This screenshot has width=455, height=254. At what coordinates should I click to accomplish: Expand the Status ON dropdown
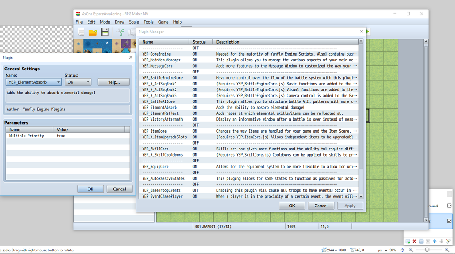pyautogui.click(x=78, y=82)
